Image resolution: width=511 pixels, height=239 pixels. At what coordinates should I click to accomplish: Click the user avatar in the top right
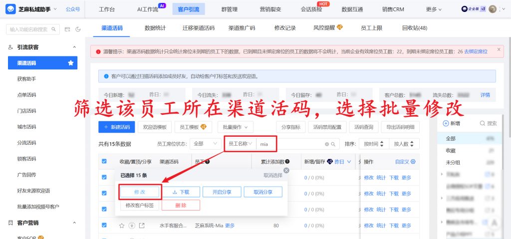click(493, 9)
